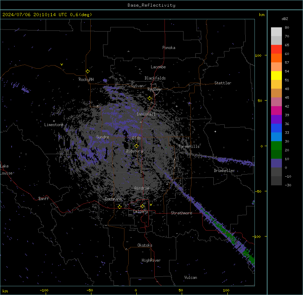The width and height of the screenshot is (303, 295).
Task: Click the Airdrie label
Action: [142, 188]
